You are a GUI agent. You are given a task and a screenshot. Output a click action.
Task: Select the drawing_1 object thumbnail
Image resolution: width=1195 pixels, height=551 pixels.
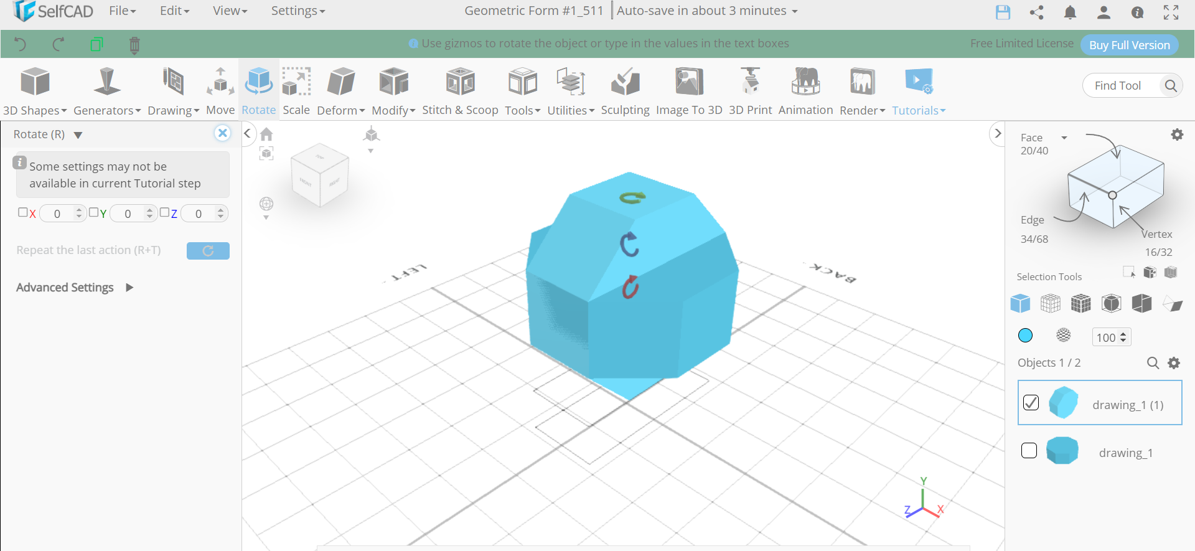[x=1062, y=450]
